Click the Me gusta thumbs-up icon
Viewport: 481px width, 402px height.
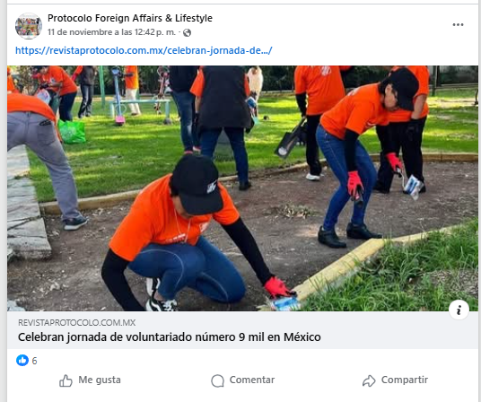tap(66, 380)
